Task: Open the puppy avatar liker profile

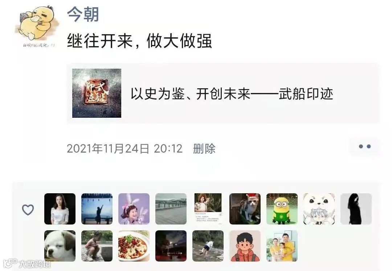Action: tap(60, 246)
